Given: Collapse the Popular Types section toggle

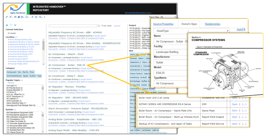Looking at the screenshot, I should tap(22, 80).
